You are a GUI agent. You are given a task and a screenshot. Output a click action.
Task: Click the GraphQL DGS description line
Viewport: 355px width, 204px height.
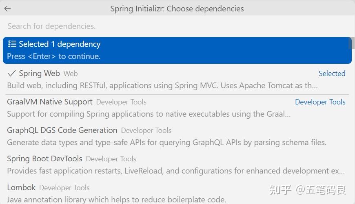pos(166,143)
